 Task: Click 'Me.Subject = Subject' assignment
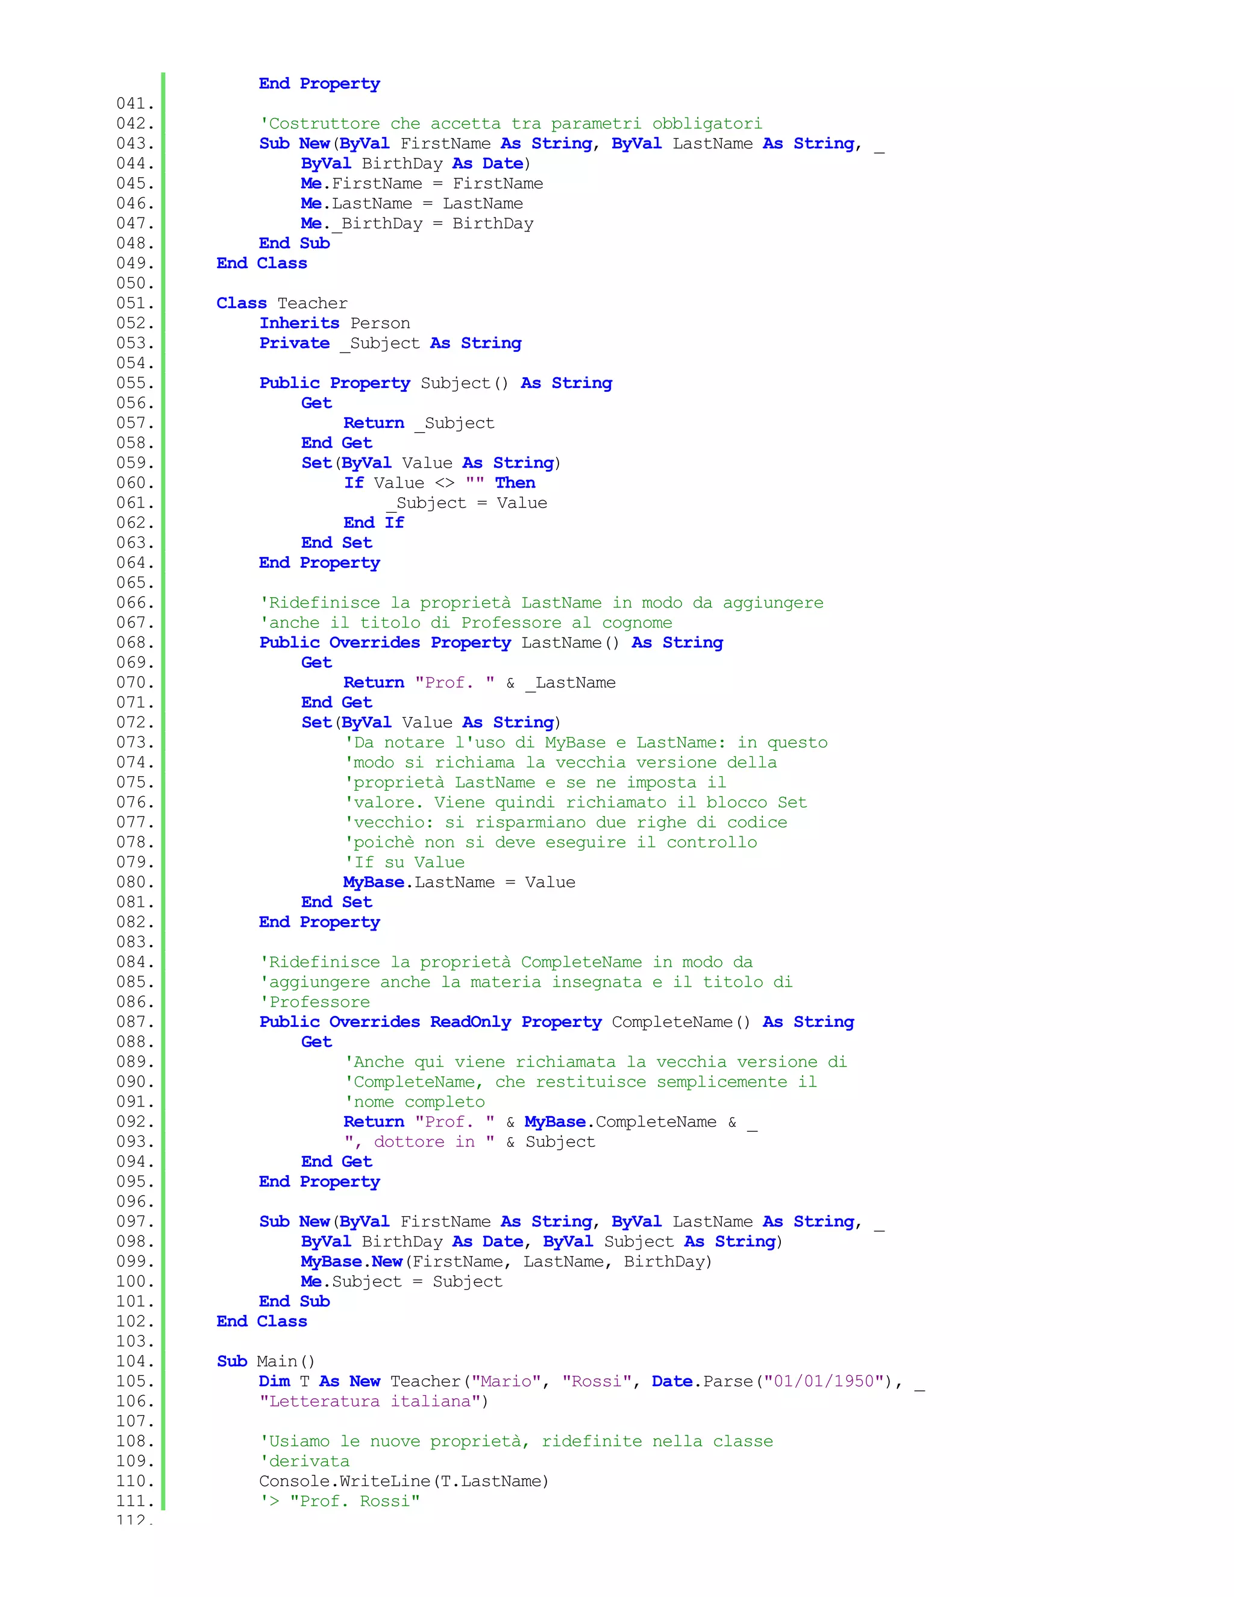coord(401,1282)
